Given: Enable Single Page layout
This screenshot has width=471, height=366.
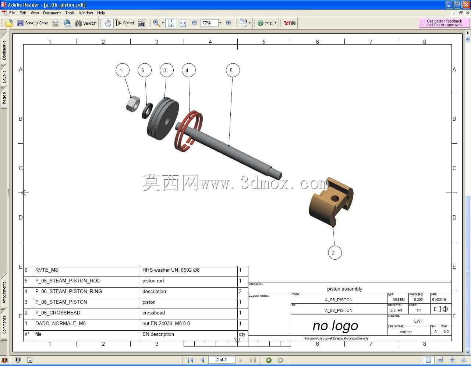Looking at the screenshot, I should click(x=428, y=360).
